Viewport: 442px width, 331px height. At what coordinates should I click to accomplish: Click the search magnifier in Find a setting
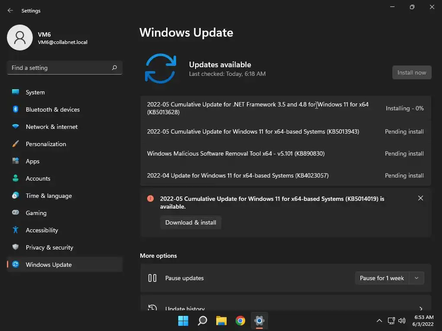pos(114,68)
